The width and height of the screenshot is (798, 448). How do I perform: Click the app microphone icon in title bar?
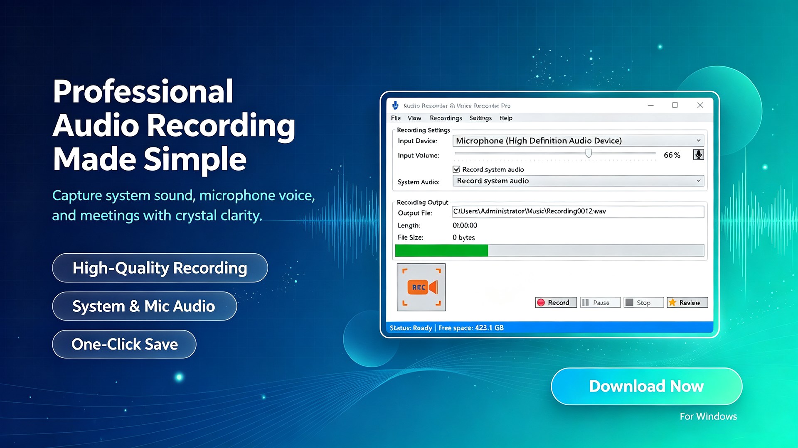[395, 105]
